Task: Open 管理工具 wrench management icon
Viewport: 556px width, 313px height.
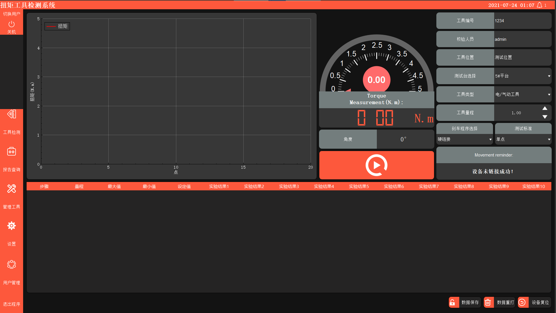Action: (x=12, y=189)
